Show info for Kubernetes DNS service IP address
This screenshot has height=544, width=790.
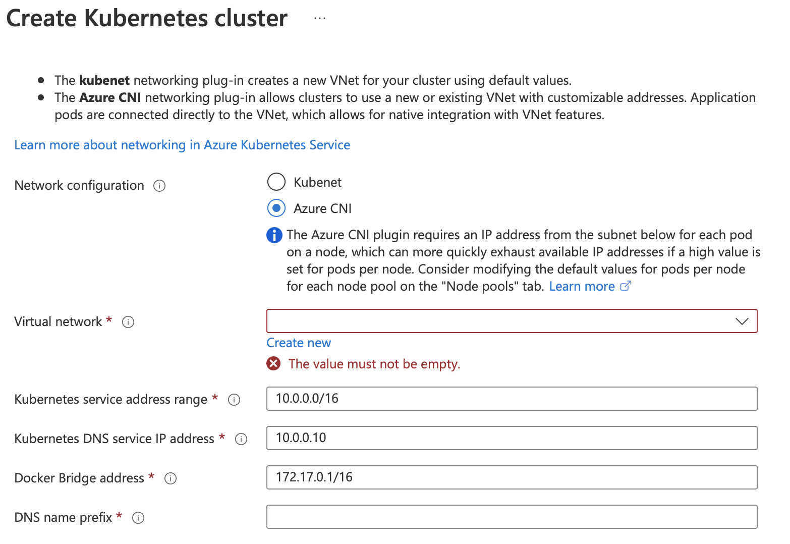(241, 439)
